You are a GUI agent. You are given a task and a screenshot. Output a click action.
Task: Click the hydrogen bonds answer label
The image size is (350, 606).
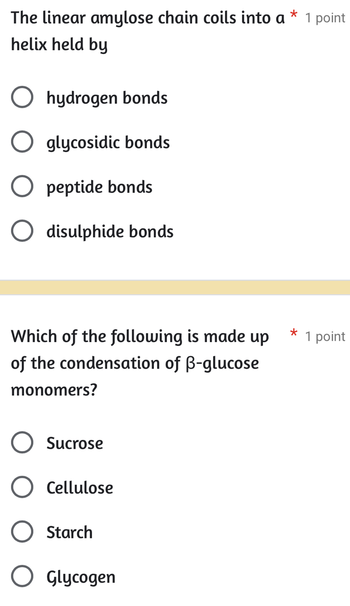[107, 98]
